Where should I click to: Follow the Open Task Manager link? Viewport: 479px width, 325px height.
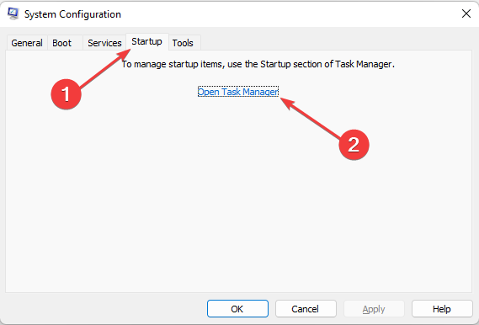238,92
